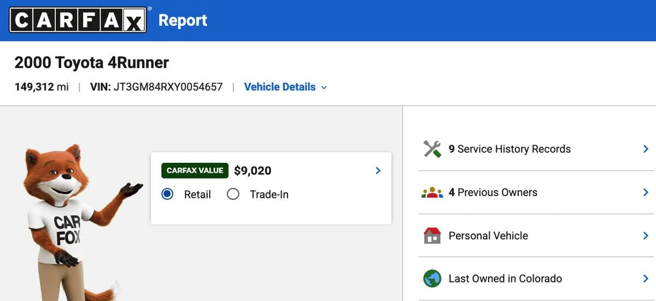656x301 pixels.
Task: Click the CARFAX VALUE green badge
Action: [x=195, y=170]
